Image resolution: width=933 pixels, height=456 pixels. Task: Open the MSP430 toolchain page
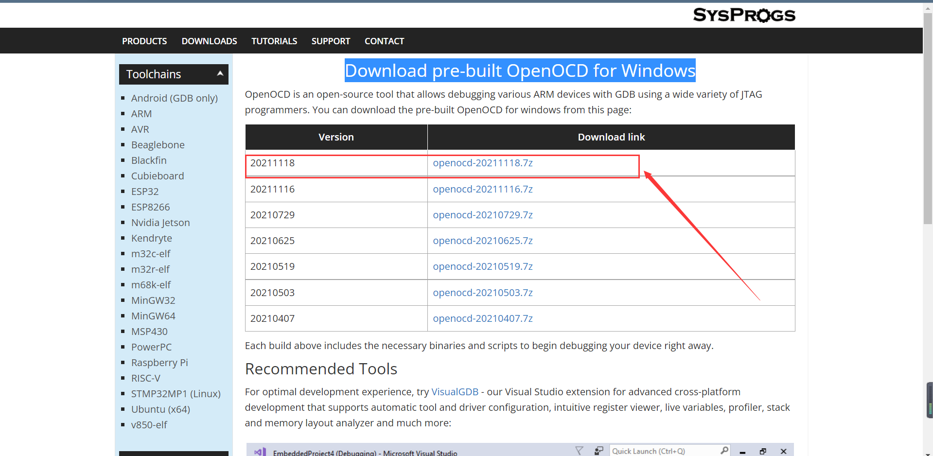click(x=149, y=332)
